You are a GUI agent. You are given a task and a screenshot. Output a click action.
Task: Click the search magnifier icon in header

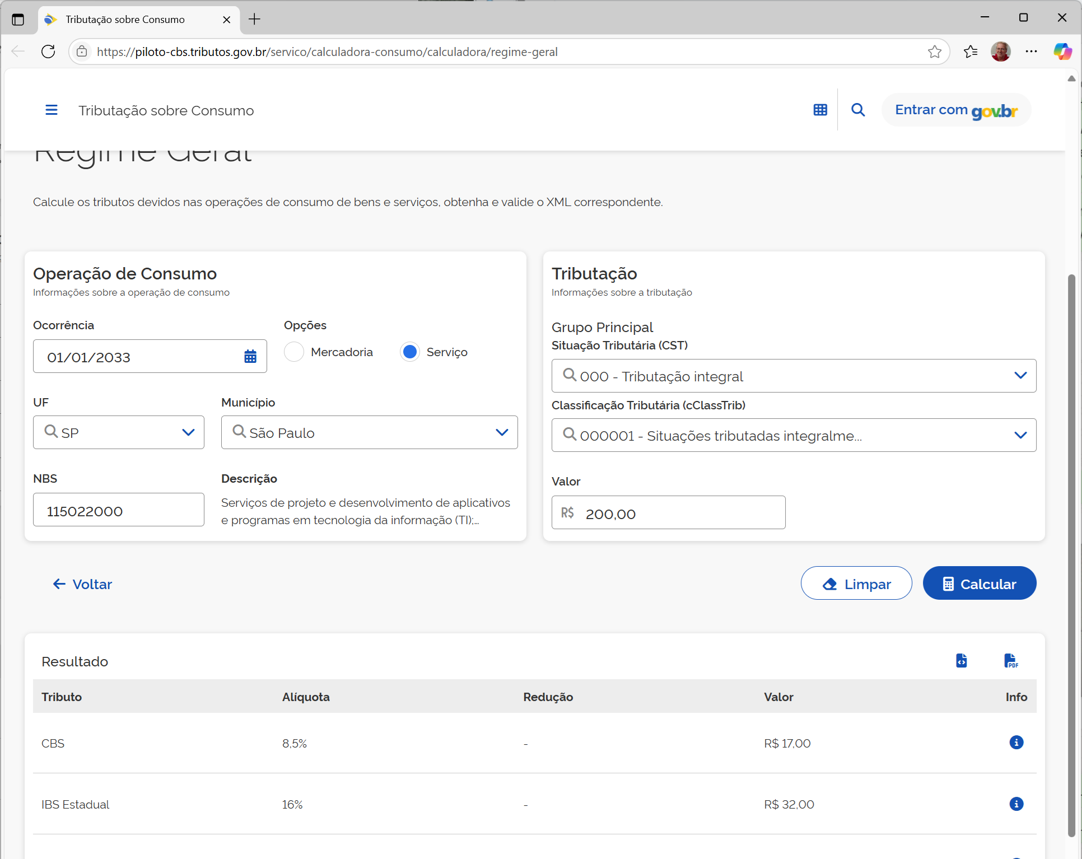(x=857, y=110)
